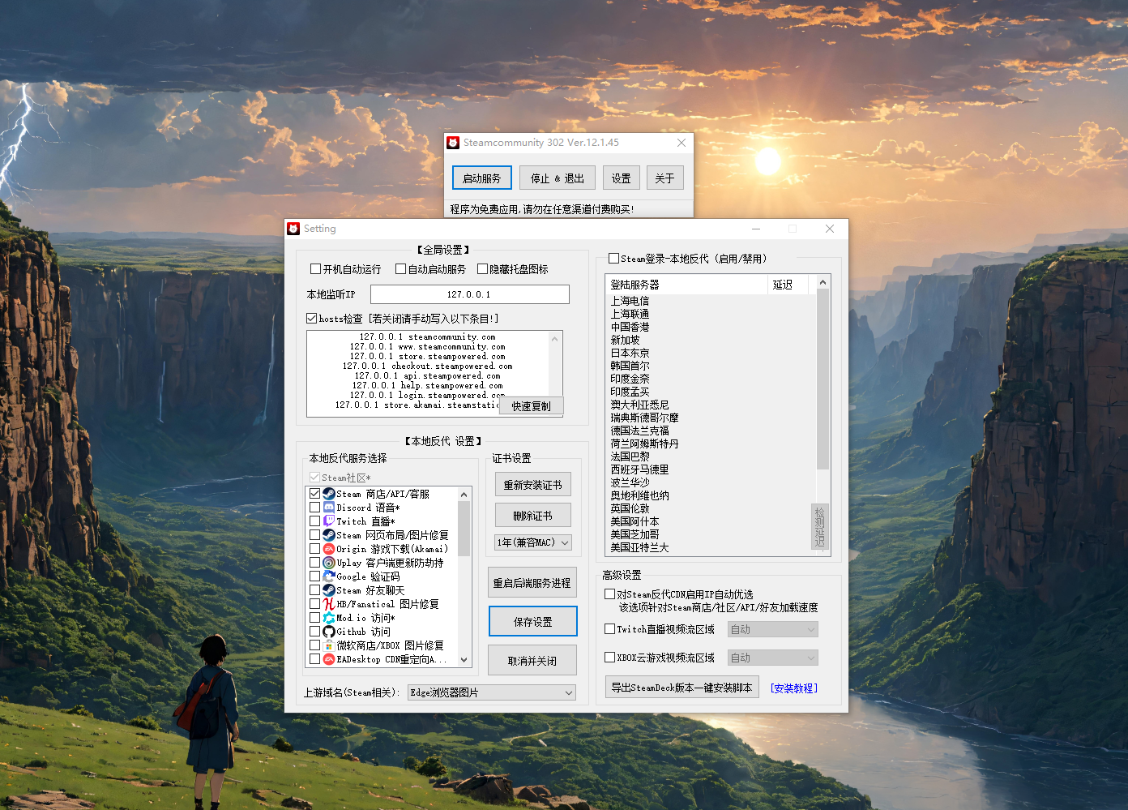Viewport: 1128px width, 810px height.
Task: Enable the 开机自动运行 checkbox
Action: (315, 268)
